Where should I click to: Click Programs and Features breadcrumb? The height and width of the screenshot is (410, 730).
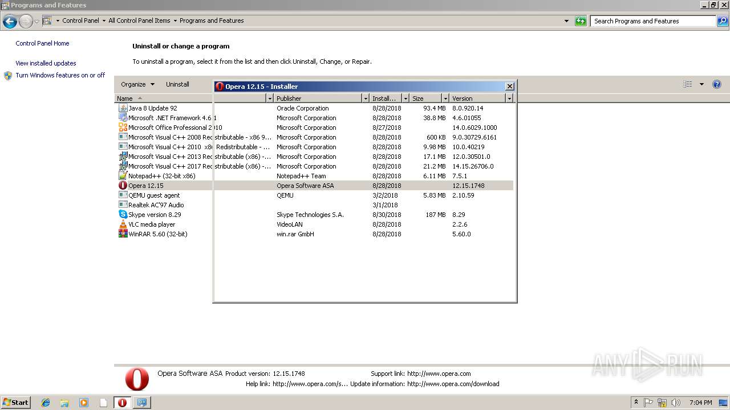212,20
